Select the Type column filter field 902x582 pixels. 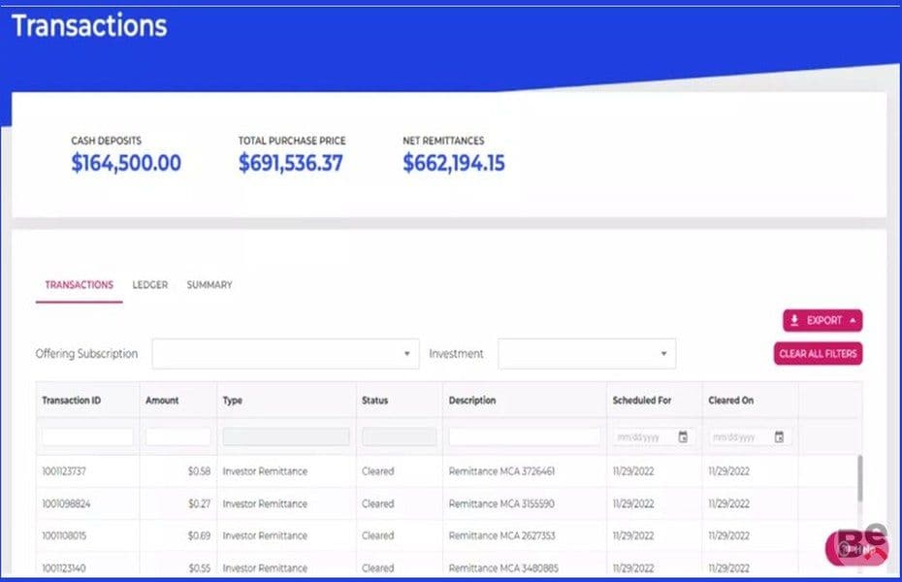point(286,437)
